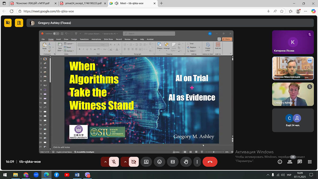The width and height of the screenshot is (318, 179).
Task: Open options menu on Максим Максіменцев tile
Action: (309, 61)
